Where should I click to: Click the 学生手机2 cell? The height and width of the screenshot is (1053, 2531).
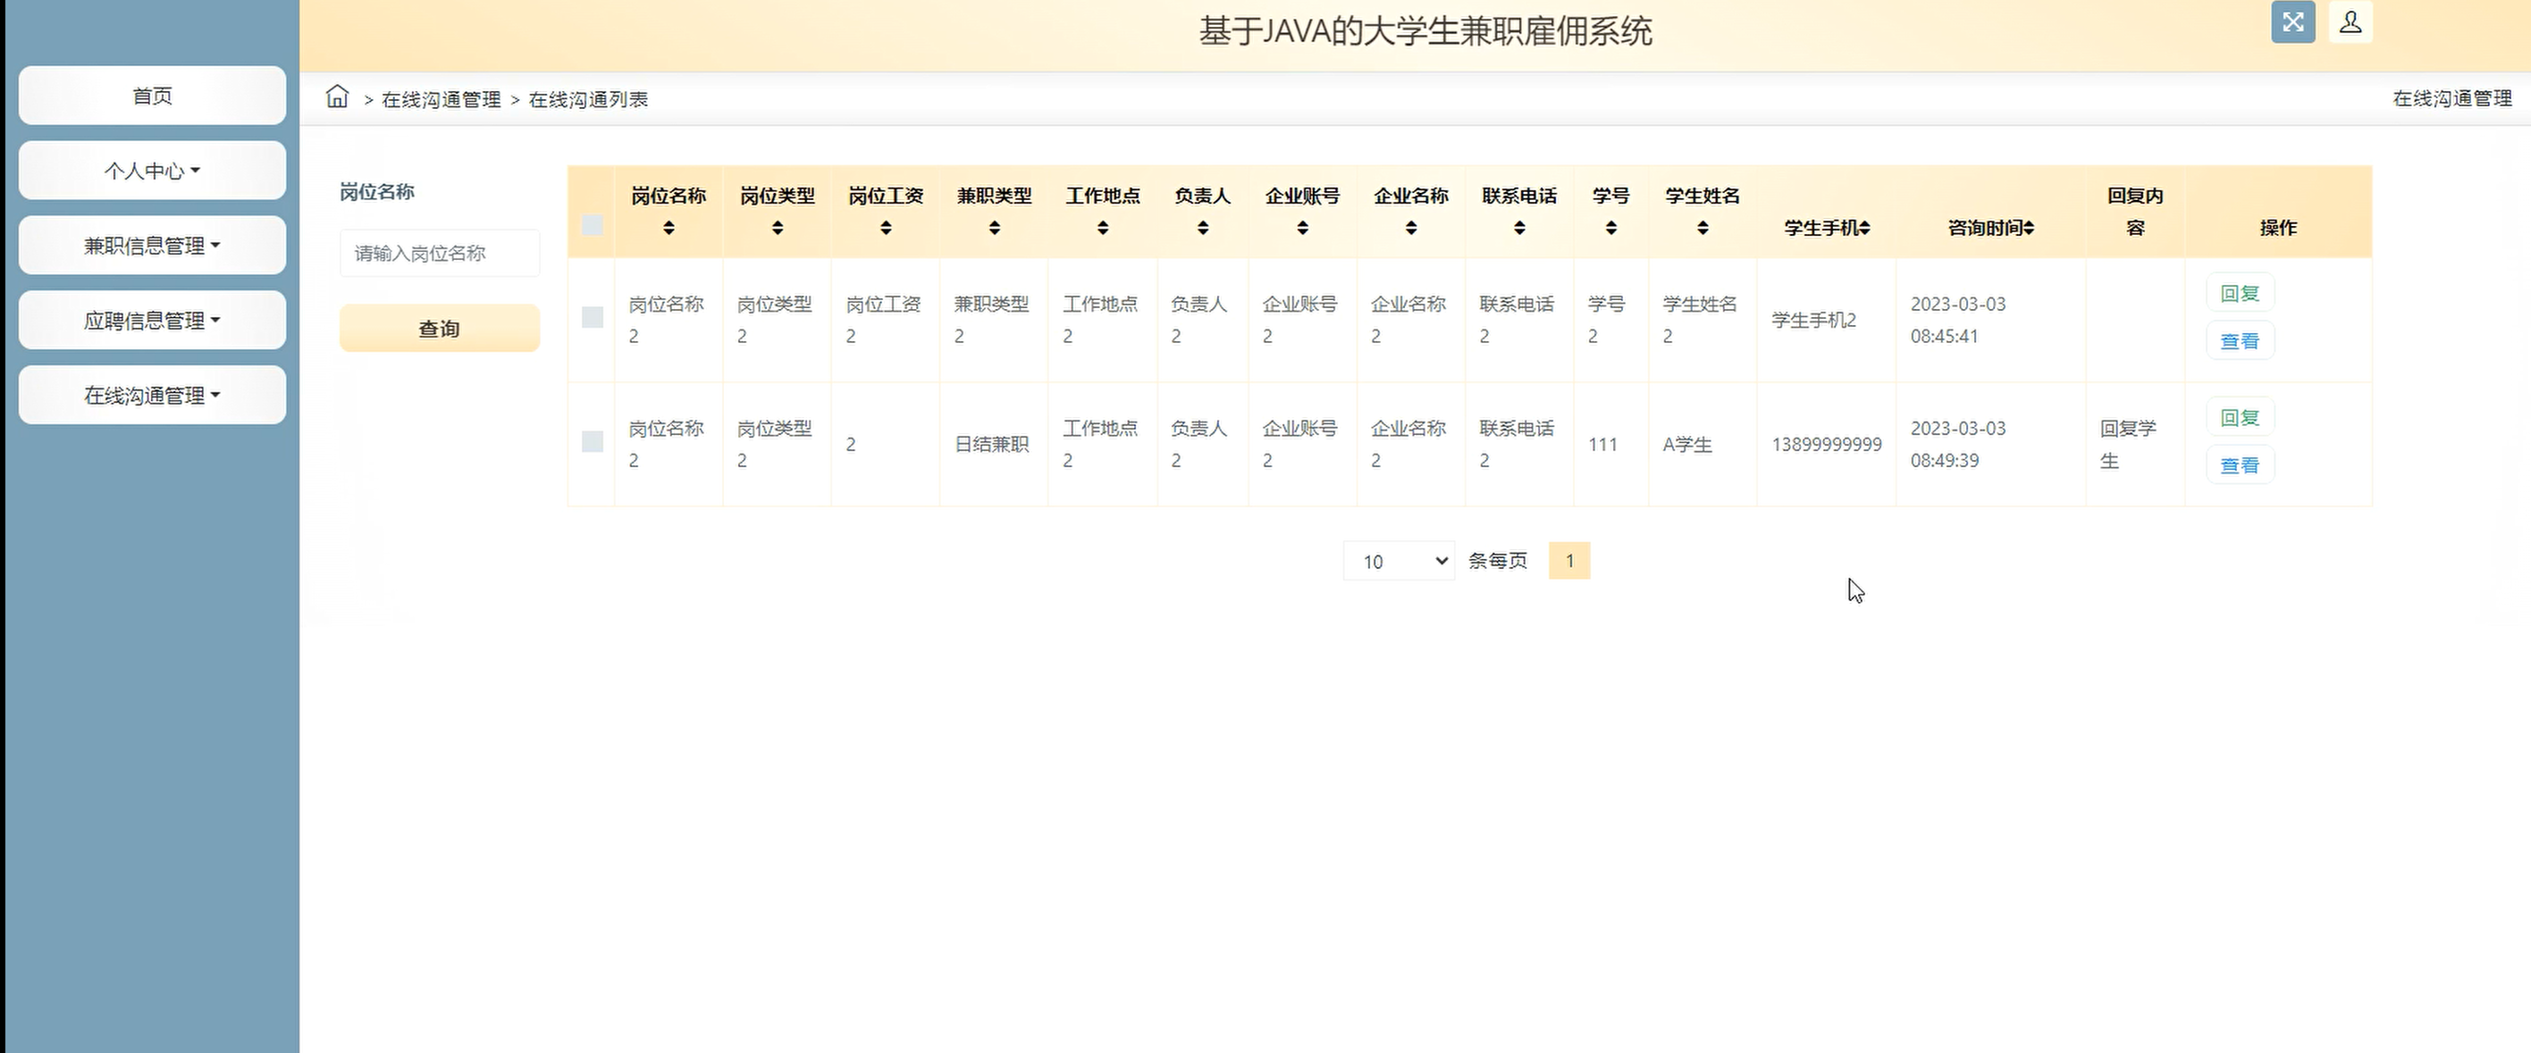pyautogui.click(x=1827, y=321)
